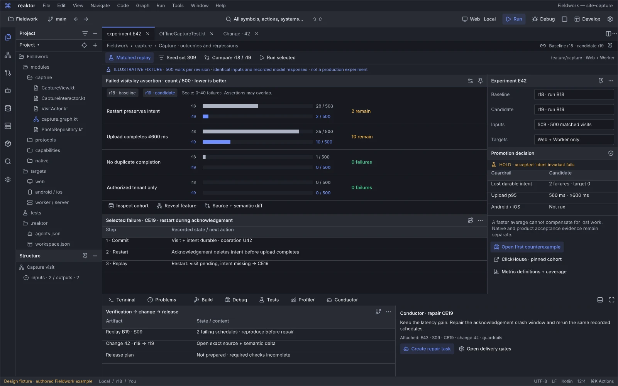This screenshot has height=386, width=618.
Task: Pin the Failed visits by assertion panel
Action: click(x=480, y=81)
